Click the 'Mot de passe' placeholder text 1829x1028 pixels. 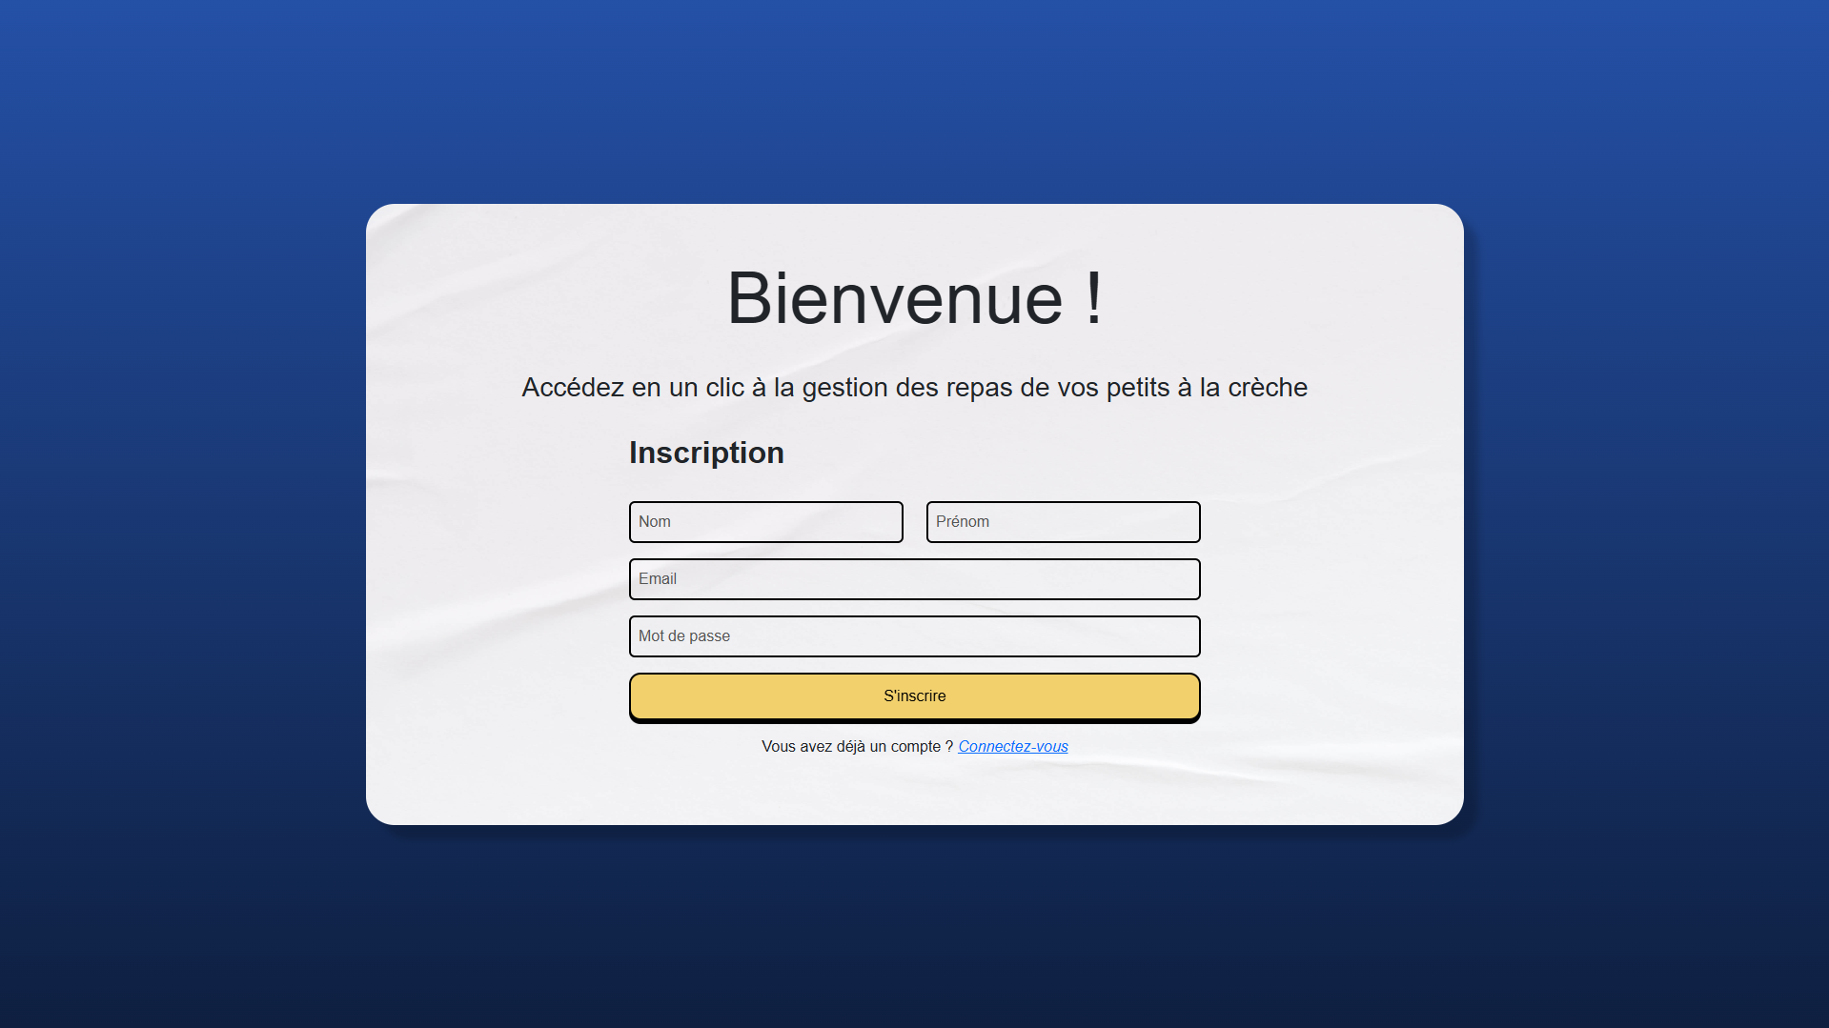click(x=684, y=636)
